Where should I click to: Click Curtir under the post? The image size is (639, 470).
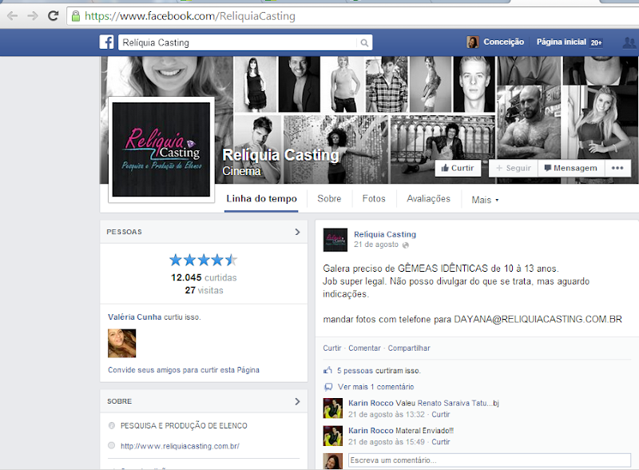(332, 348)
